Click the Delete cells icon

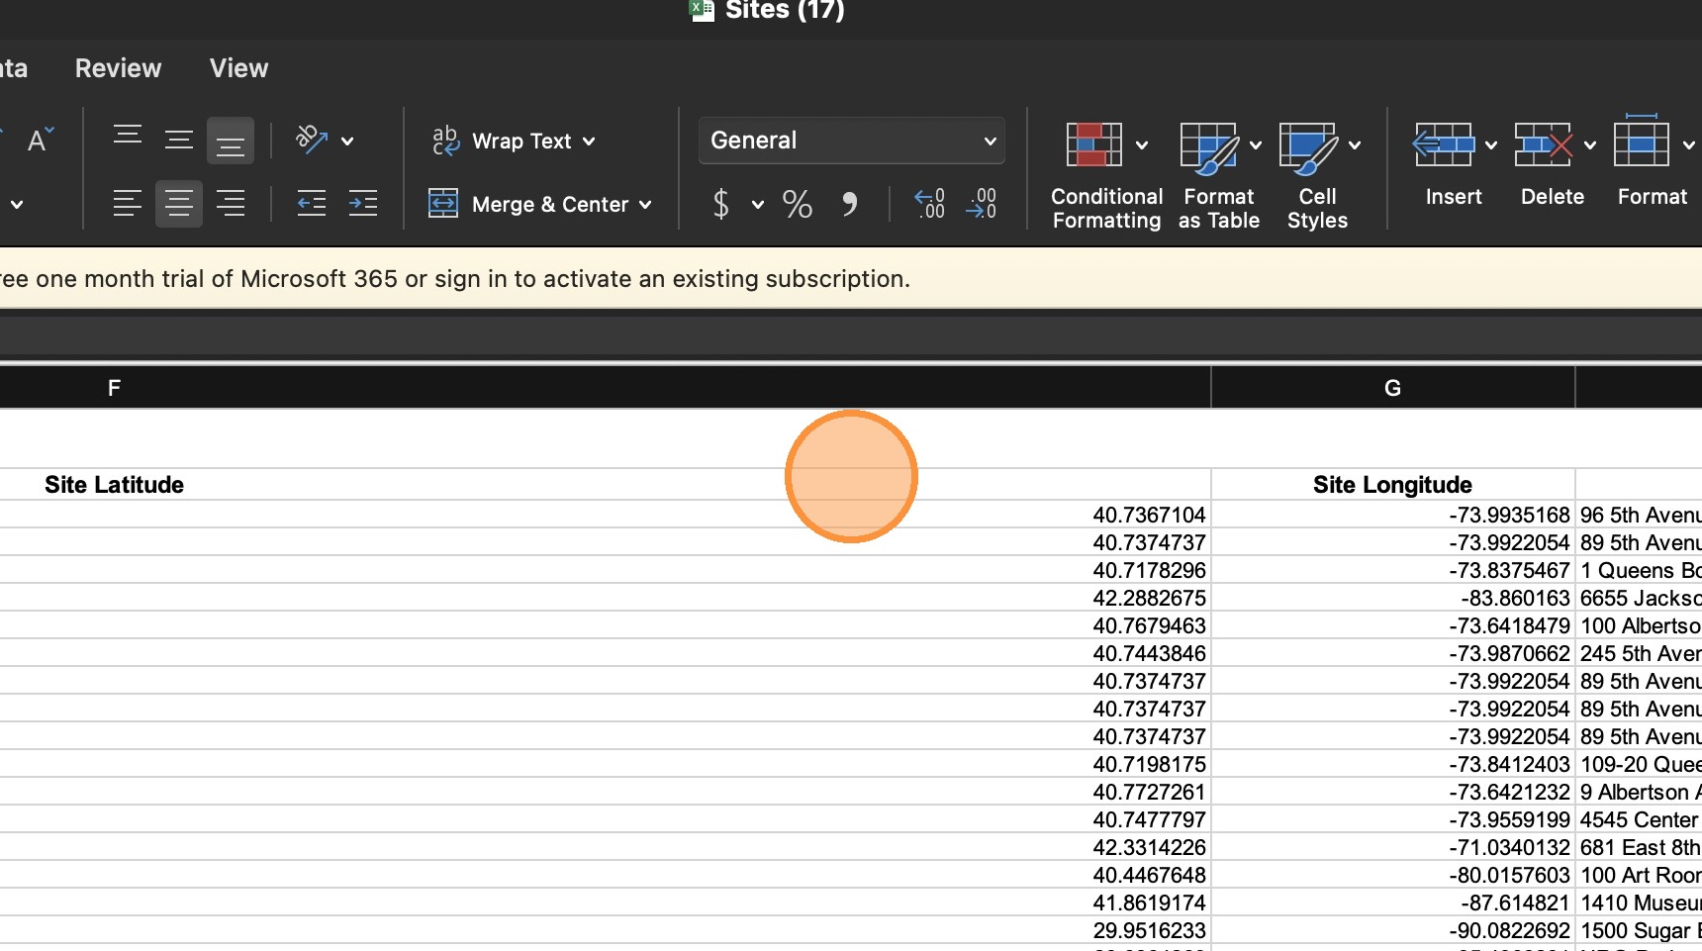pyautogui.click(x=1542, y=145)
